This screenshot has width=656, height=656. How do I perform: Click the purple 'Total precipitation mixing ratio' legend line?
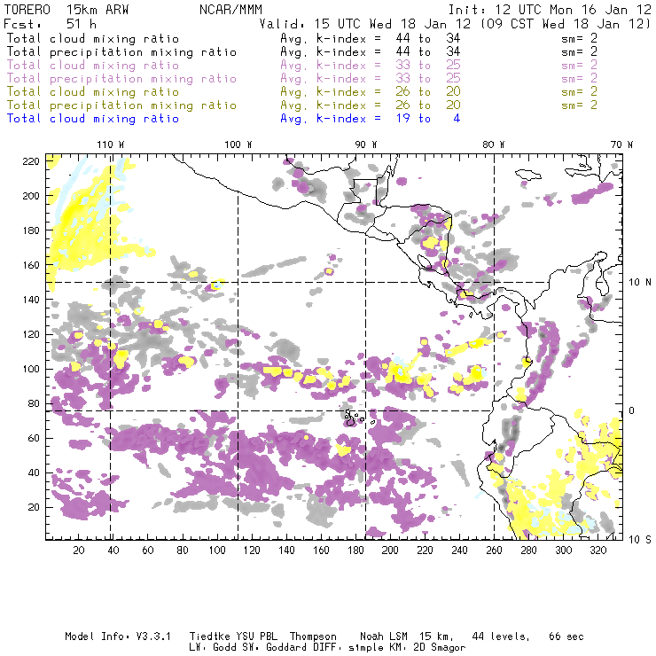click(x=121, y=79)
